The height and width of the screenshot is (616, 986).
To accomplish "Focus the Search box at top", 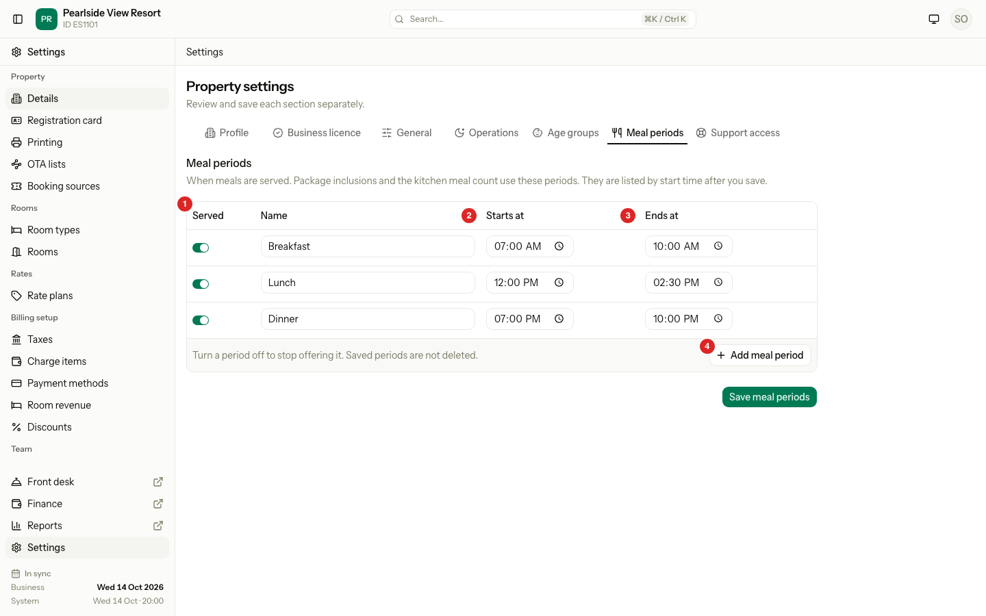I will (543, 19).
